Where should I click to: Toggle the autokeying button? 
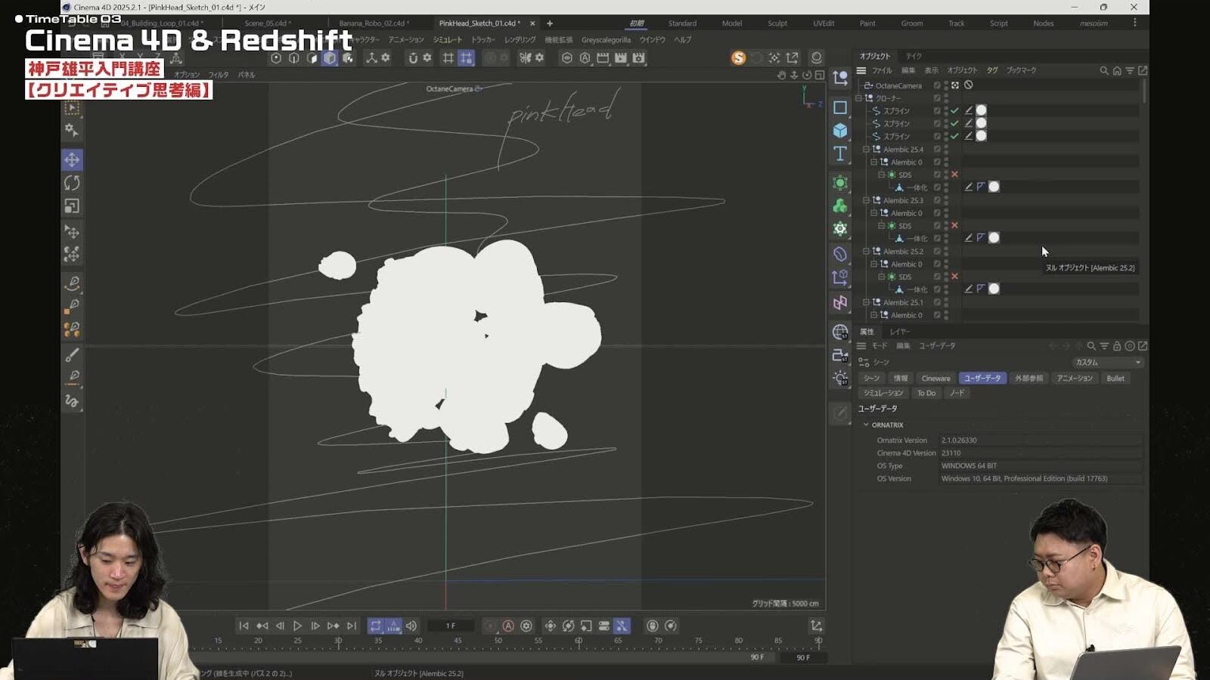[x=508, y=626]
